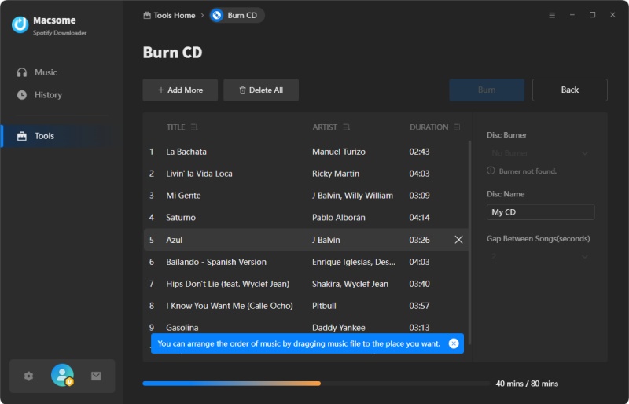The height and width of the screenshot is (404, 629).
Task: Click artist Shakira, Wyclef Jean
Action: coord(350,284)
